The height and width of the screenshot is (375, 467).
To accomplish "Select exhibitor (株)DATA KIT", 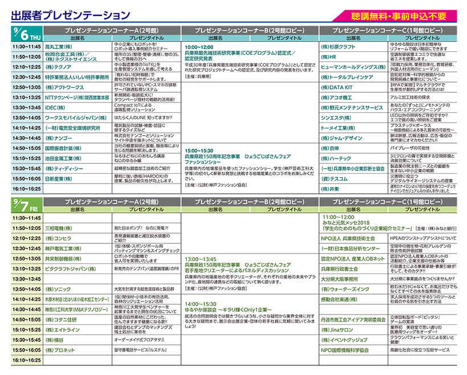I will pos(337,87).
